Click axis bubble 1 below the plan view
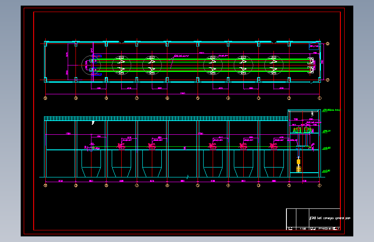This screenshot has width=374, height=242. 320,98
